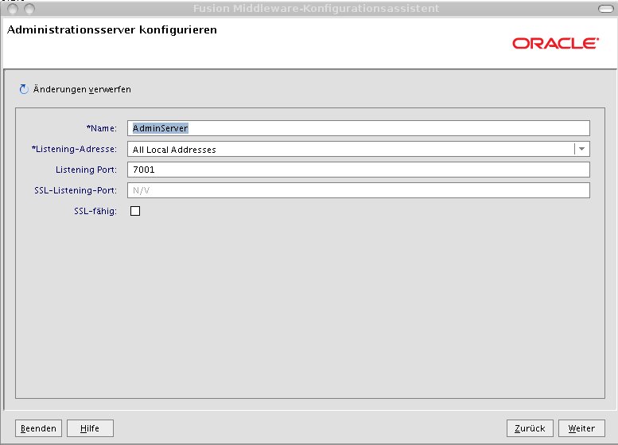Enable the SSL-fähig checkbox
The width and height of the screenshot is (618, 445).
click(135, 211)
